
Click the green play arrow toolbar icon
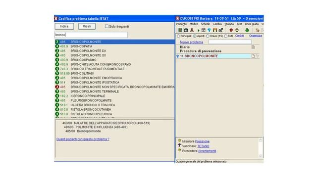point(199,30)
